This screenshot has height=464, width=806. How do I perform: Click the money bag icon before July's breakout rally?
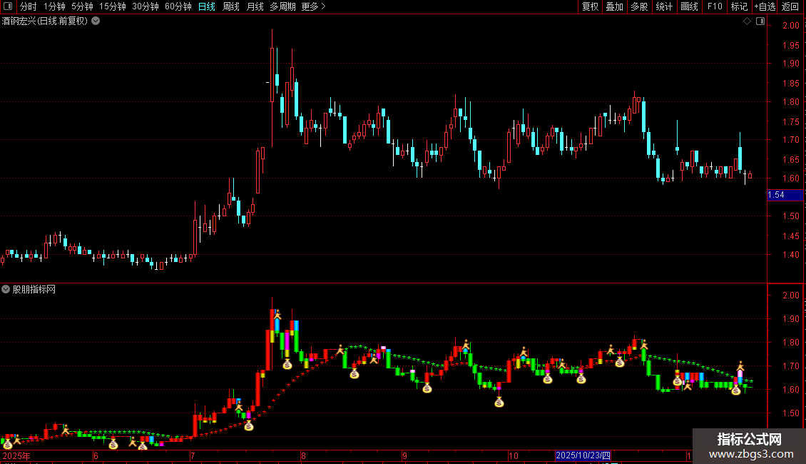pyautogui.click(x=249, y=425)
